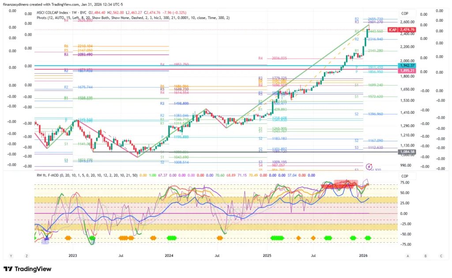Image resolution: width=452 pixels, height=278 pixels.
Task: Click the TradingView logo at bottom left
Action: (x=27, y=269)
